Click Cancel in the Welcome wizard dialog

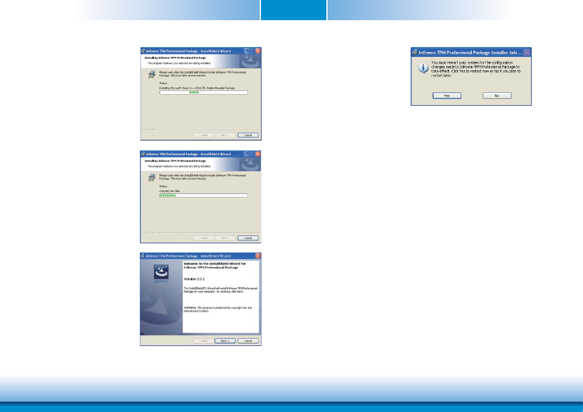248,340
